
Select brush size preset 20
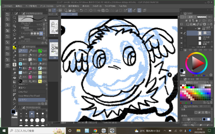(x=21, y=121)
